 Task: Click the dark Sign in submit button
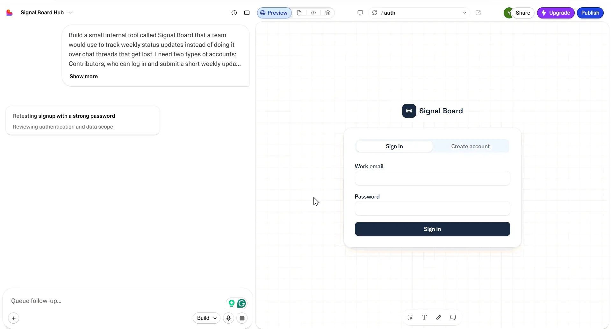(x=432, y=229)
